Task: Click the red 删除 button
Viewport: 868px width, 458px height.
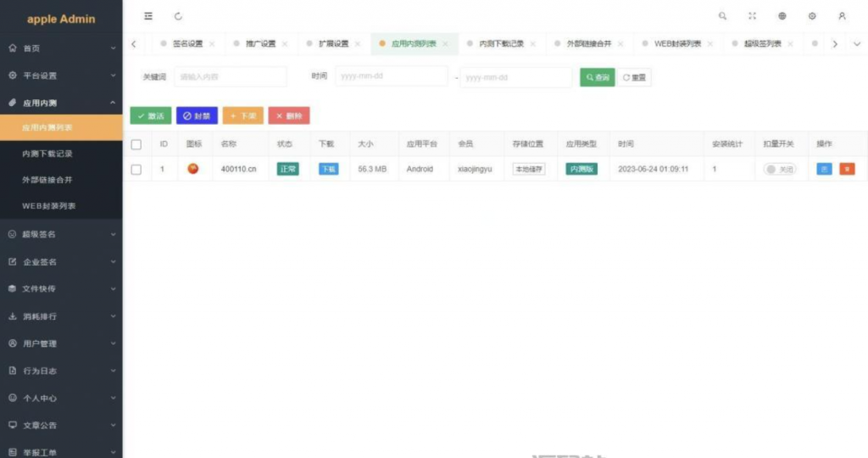Action: 289,115
